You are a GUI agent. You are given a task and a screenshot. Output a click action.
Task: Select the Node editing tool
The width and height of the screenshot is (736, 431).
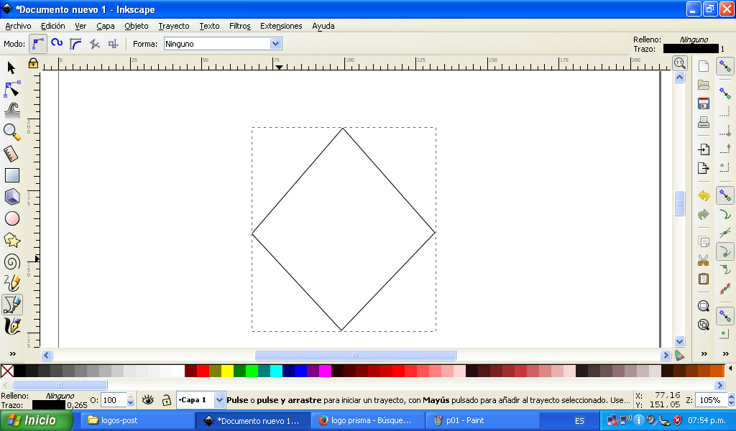(11, 89)
